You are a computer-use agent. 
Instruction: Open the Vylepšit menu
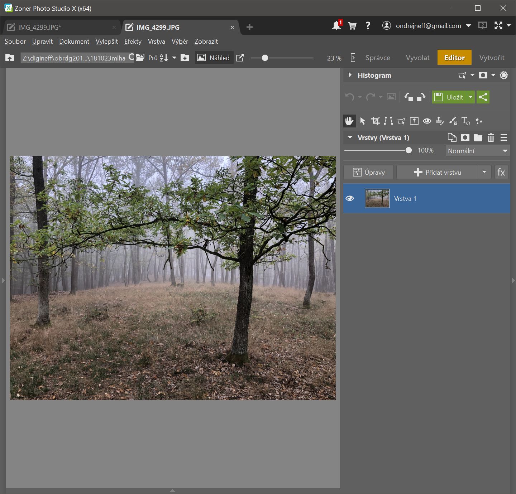[x=107, y=42]
